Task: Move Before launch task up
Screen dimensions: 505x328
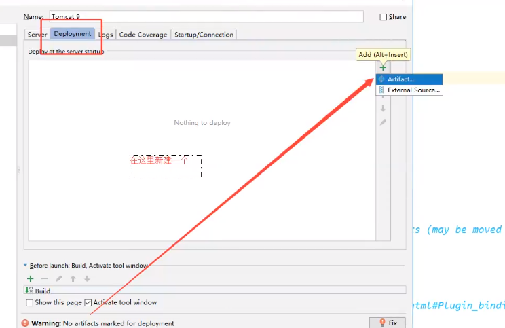Action: tap(73, 278)
